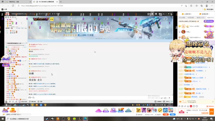Click the chat message input field
The width and height of the screenshot is (215, 121).
198,111
